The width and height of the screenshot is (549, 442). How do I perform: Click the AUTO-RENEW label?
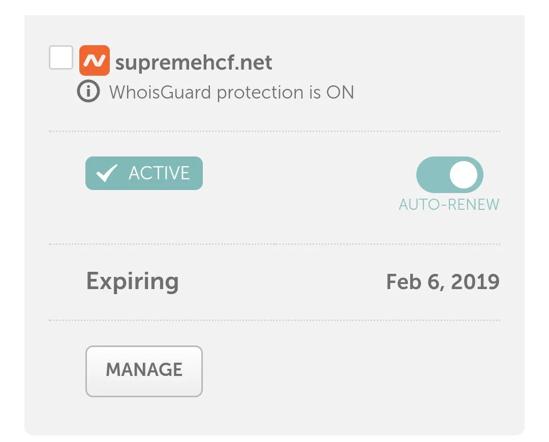click(x=449, y=204)
